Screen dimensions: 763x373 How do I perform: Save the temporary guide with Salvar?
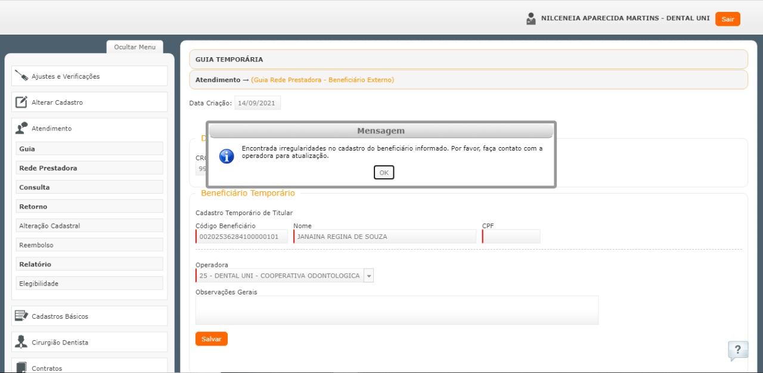coord(211,339)
